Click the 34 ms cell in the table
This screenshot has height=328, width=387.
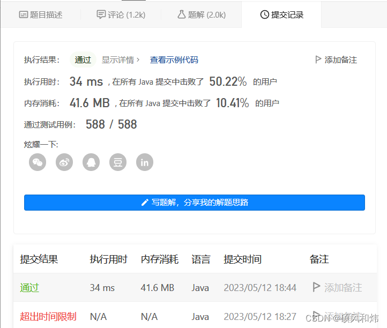[102, 288]
